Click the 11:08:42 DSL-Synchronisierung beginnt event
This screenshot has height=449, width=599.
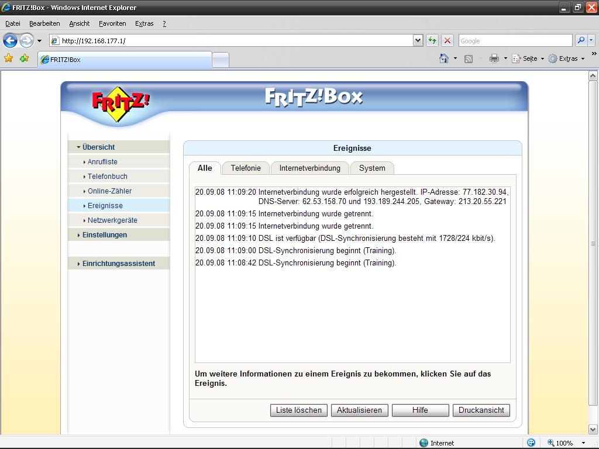295,263
